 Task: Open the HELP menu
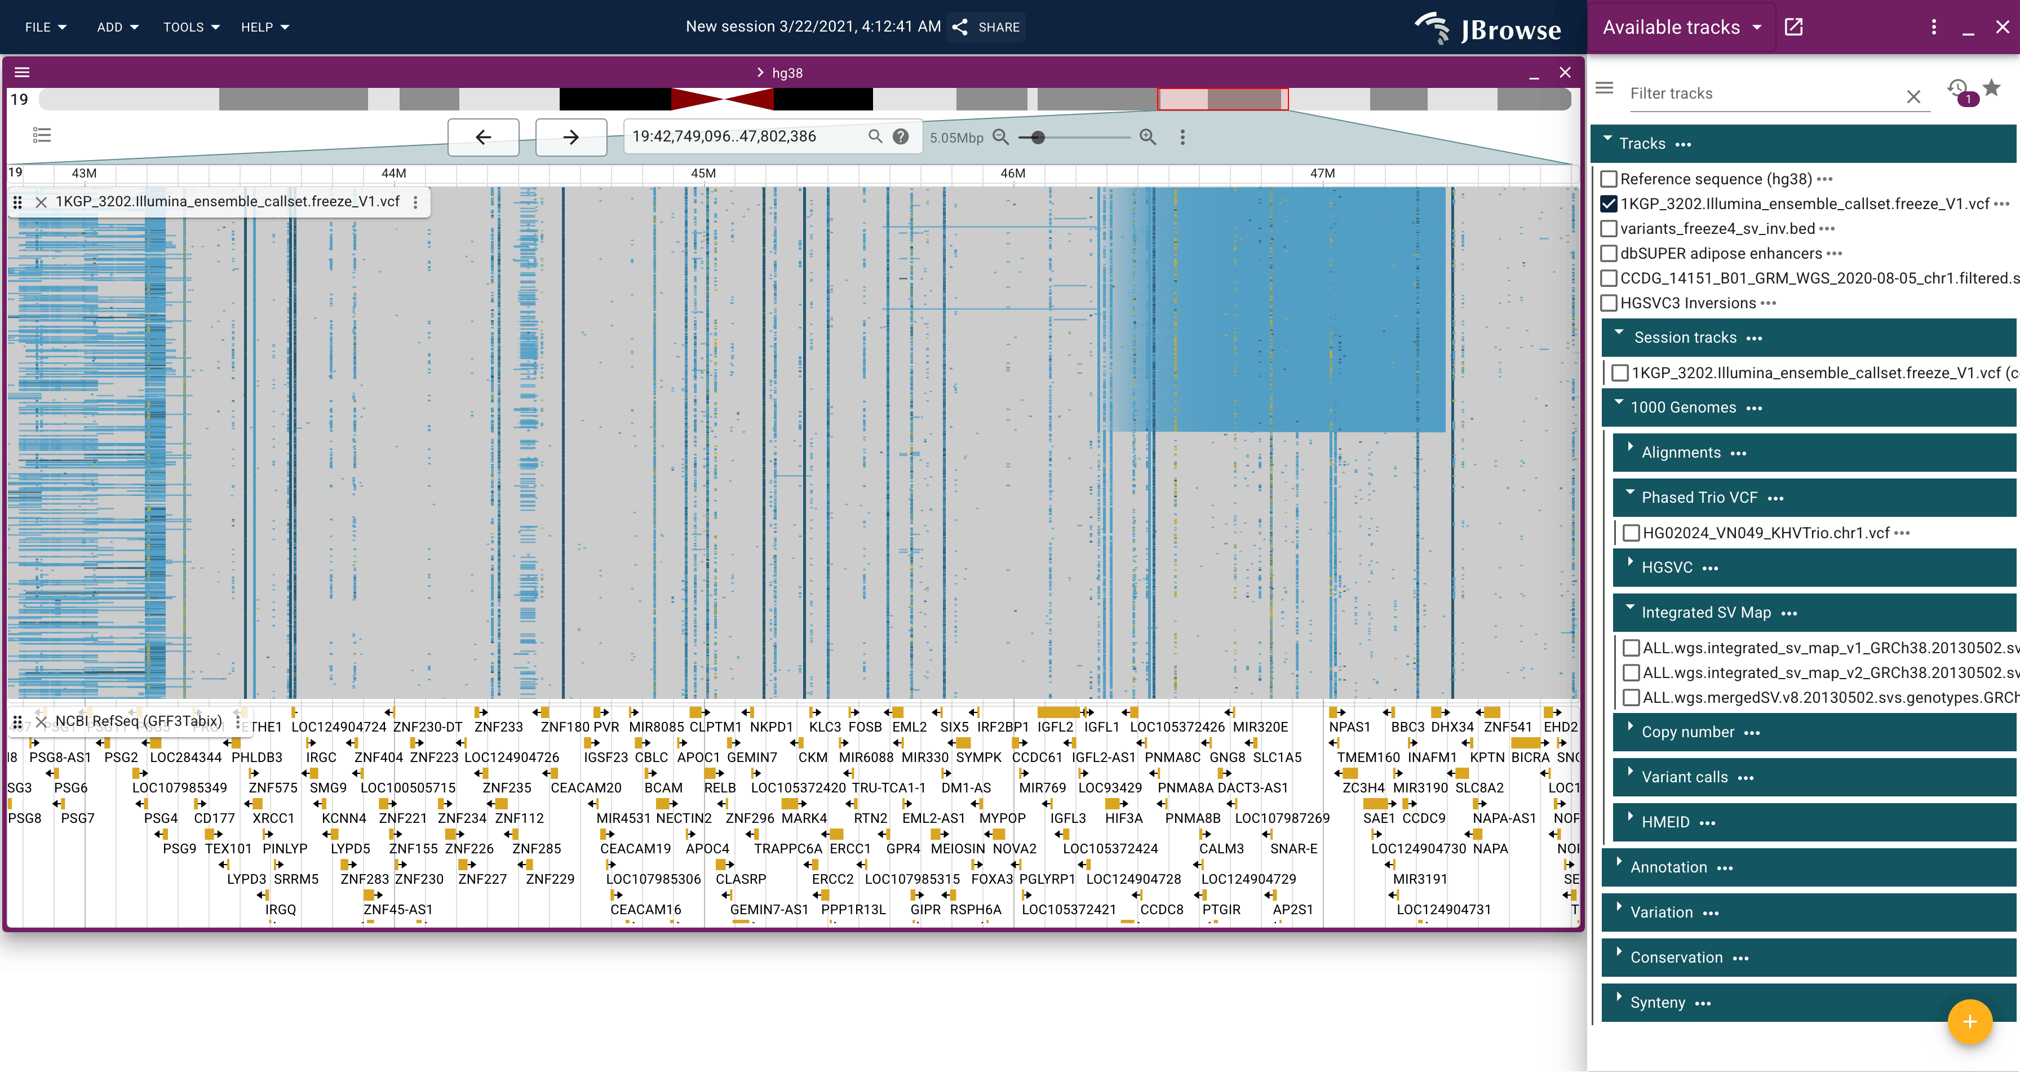[x=265, y=26]
